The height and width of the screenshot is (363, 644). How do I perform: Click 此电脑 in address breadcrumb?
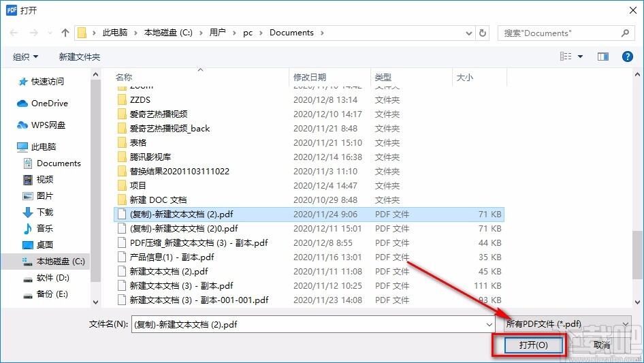pos(115,33)
